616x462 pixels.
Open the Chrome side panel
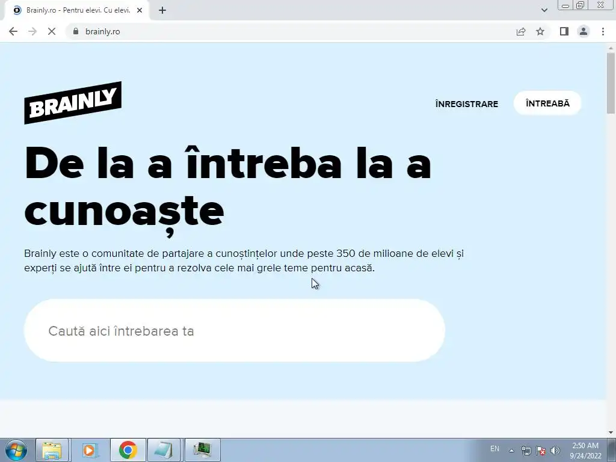pyautogui.click(x=564, y=31)
